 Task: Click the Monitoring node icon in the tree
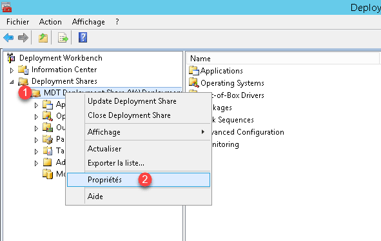pos(48,174)
